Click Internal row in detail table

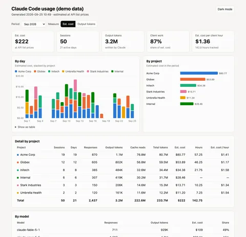point(123,178)
